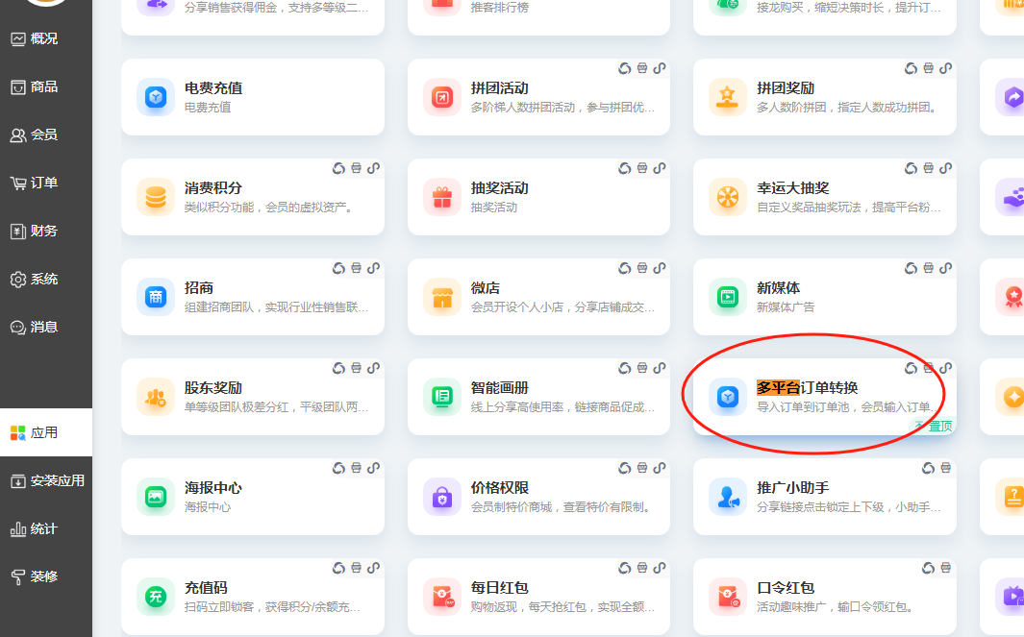
Task: Click description 类似积分功能，会员的虚拟资产。
Action: (x=268, y=208)
